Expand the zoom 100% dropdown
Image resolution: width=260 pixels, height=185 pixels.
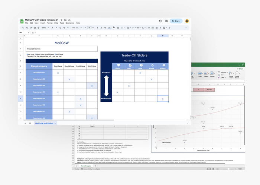(45, 27)
